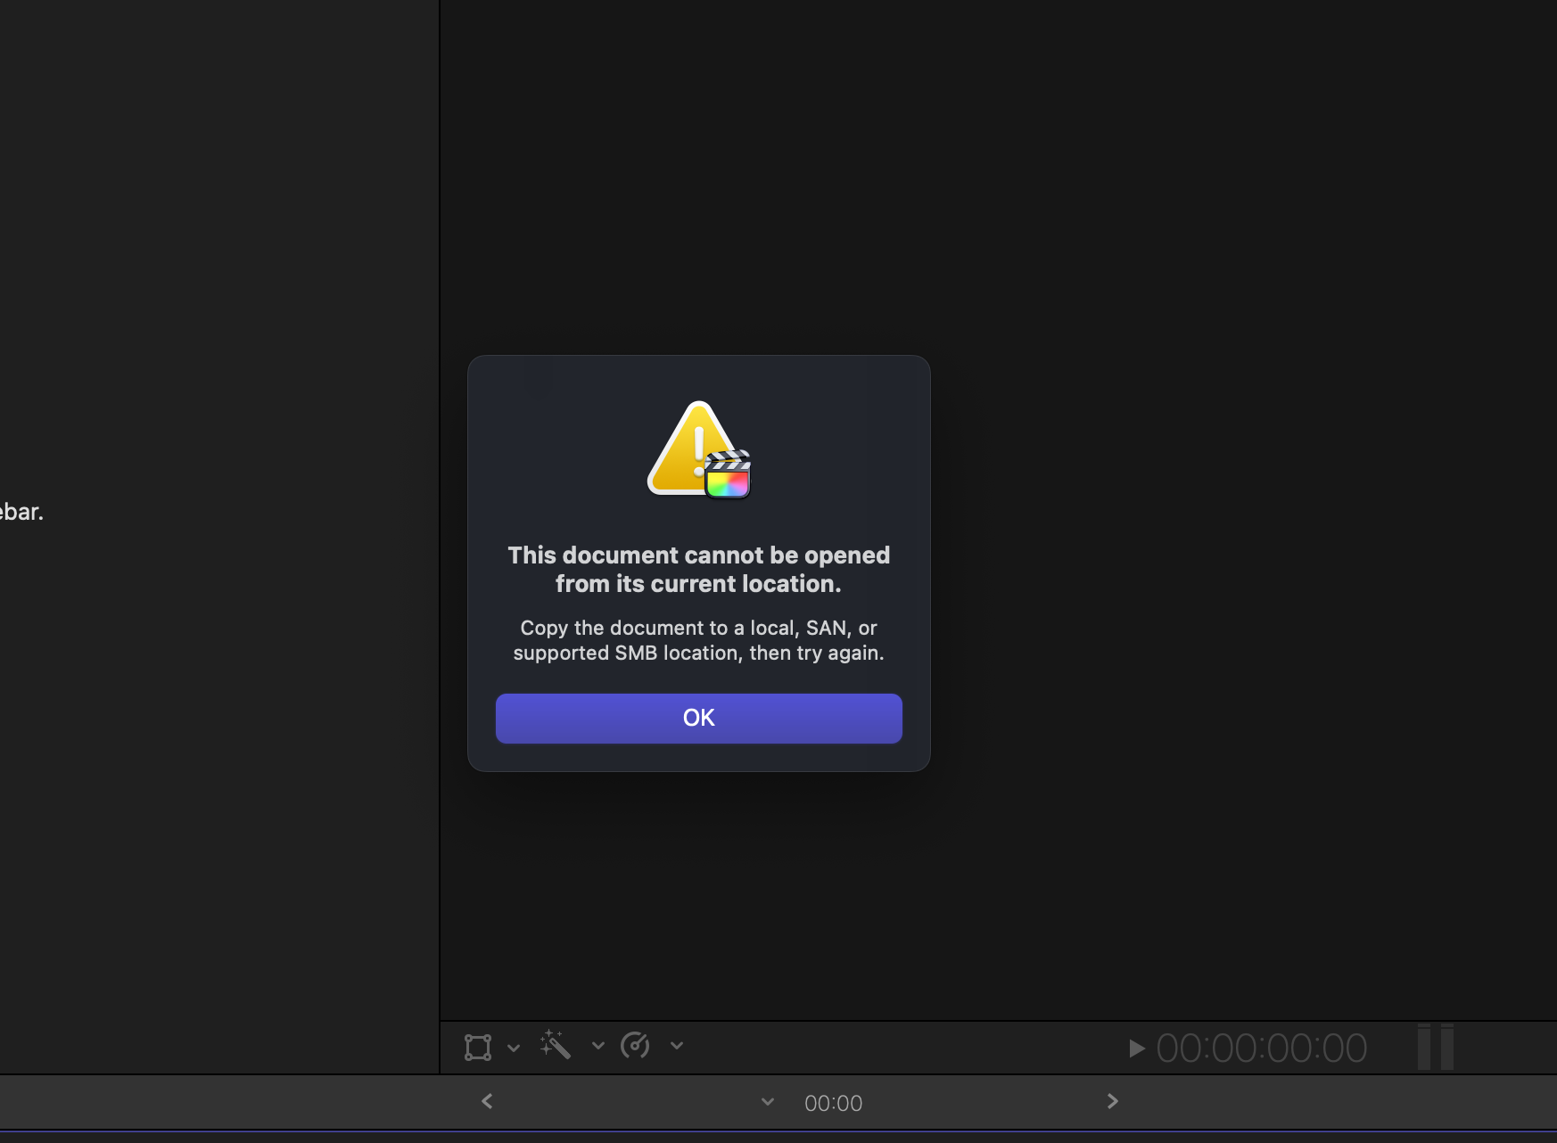Go forward in timeline history arrow

[1113, 1101]
